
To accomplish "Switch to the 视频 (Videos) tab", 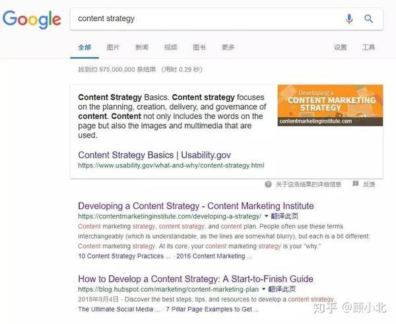I will 170,48.
